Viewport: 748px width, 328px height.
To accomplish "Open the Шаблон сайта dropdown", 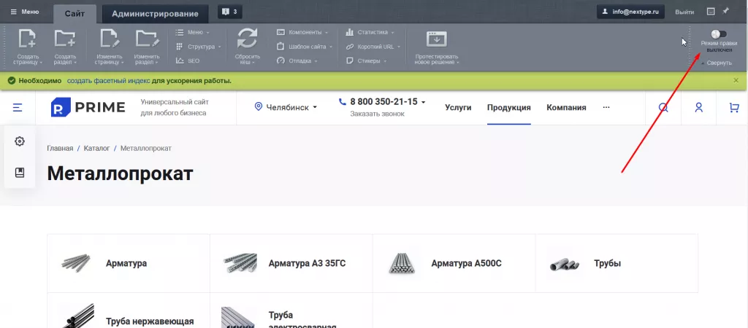I will click(x=305, y=47).
